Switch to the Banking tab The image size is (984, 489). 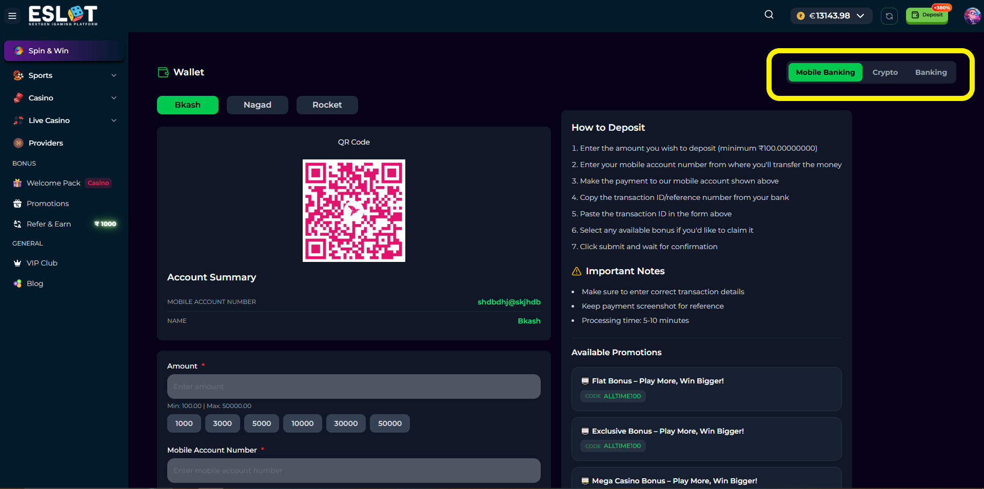coord(931,72)
